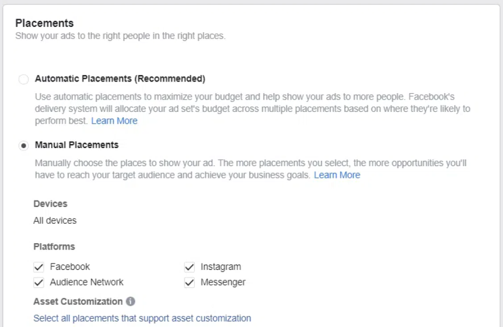Select all placements that support asset customization
This screenshot has width=503, height=327.
point(142,318)
